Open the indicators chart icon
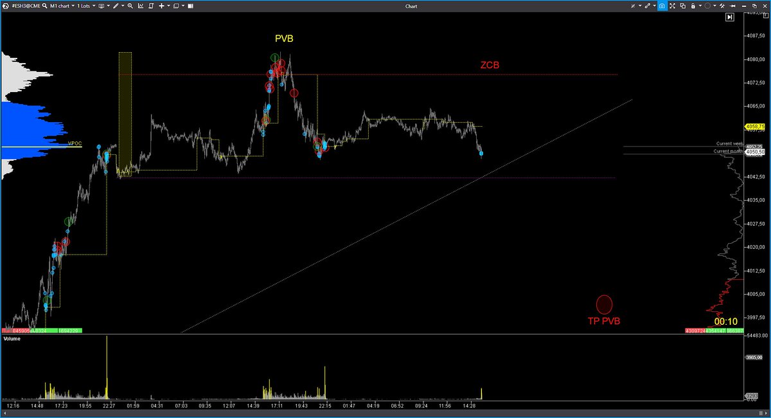The width and height of the screenshot is (771, 418). (x=141, y=6)
